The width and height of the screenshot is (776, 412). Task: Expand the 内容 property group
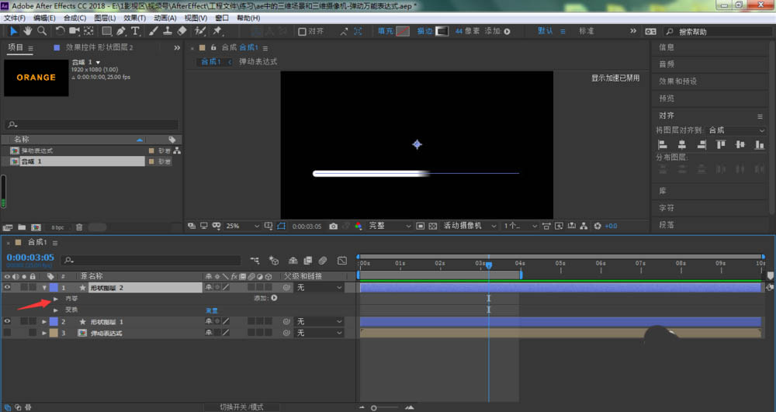coord(56,298)
